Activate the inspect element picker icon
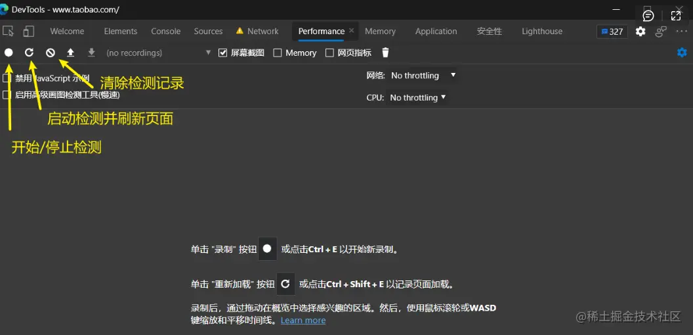693x335 pixels. (x=8, y=31)
